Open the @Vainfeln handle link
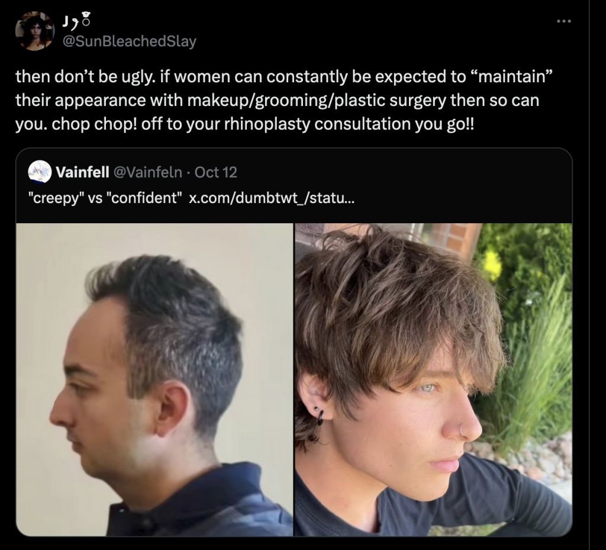This screenshot has height=550, width=606. click(x=147, y=172)
